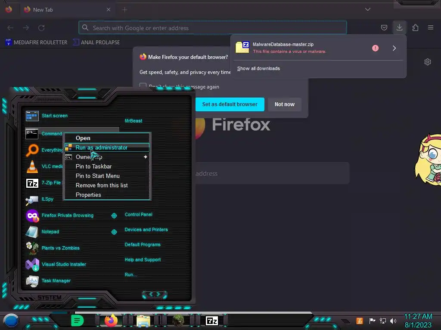Click Show all downloads
Image resolution: width=441 pixels, height=330 pixels.
coord(258,68)
